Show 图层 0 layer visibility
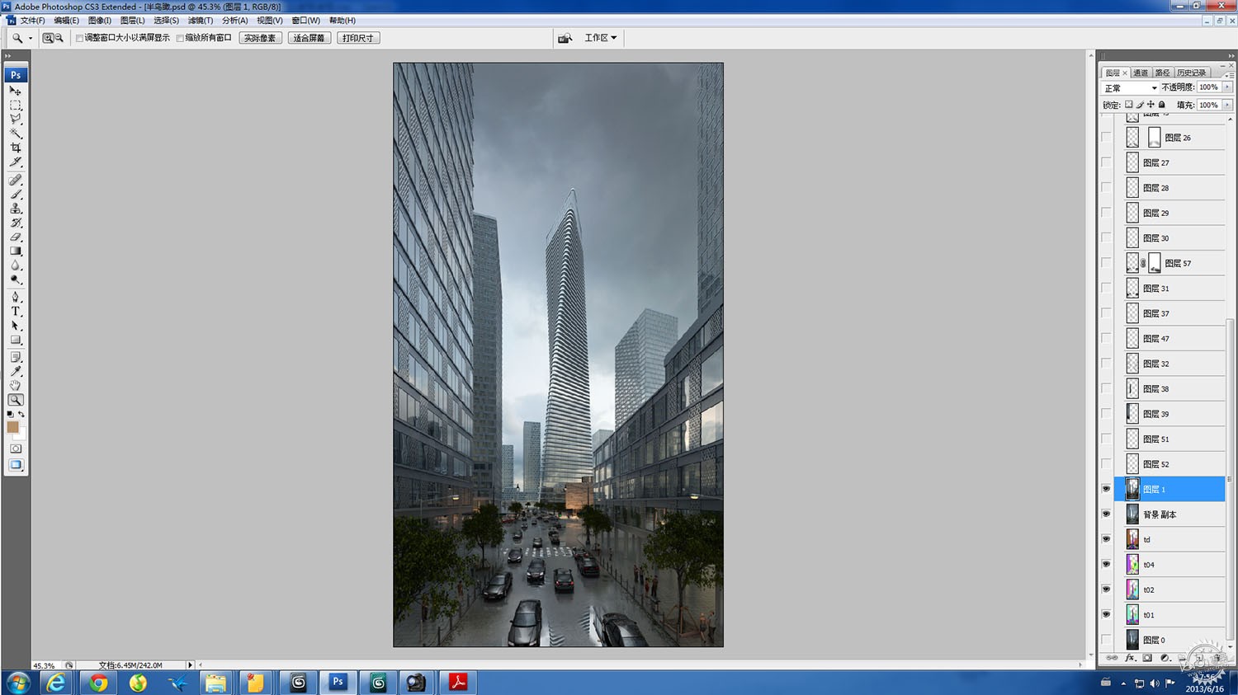1238x695 pixels. [1106, 640]
